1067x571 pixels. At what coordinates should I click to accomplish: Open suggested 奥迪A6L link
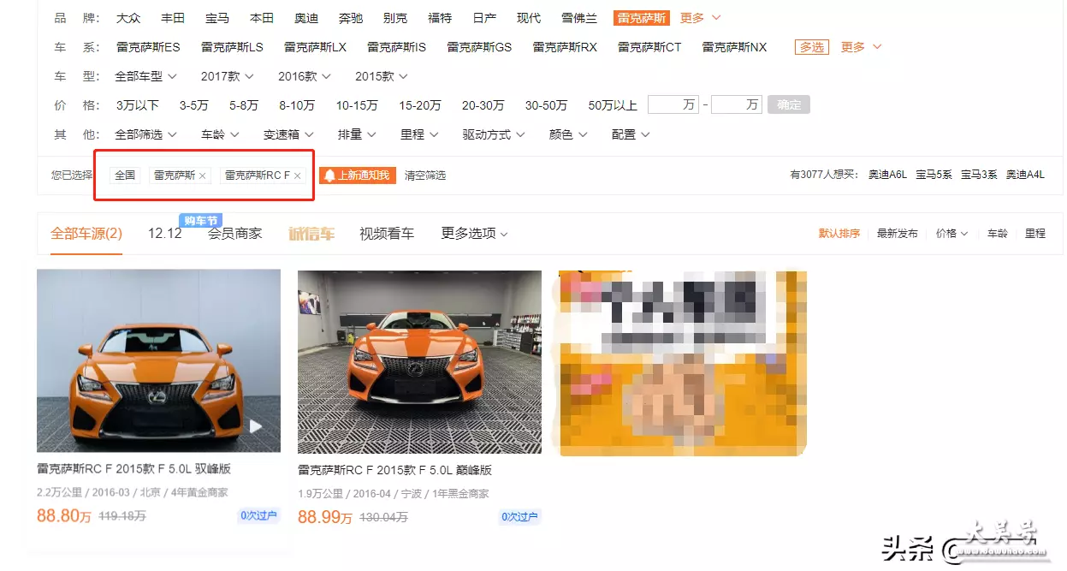[887, 175]
